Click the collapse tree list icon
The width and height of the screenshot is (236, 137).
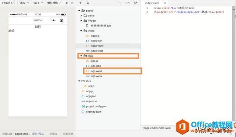(128, 3)
